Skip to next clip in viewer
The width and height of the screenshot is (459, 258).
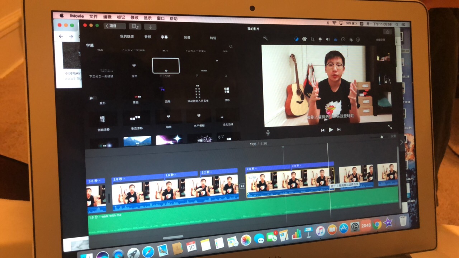[339, 130]
